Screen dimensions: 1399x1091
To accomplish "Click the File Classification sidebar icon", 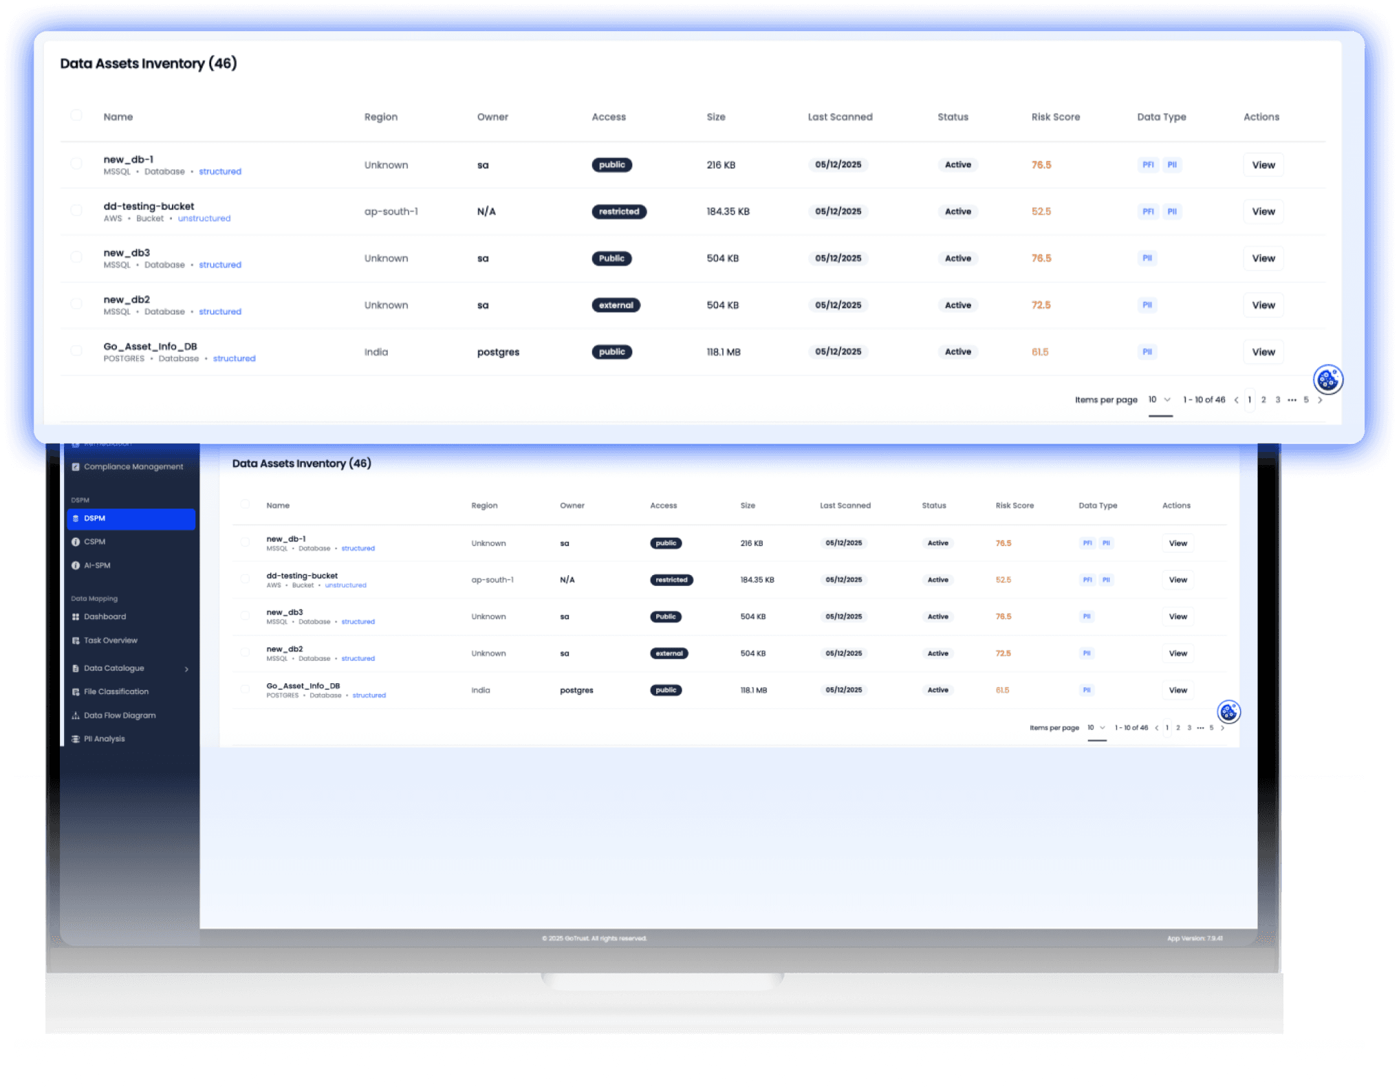I will point(76,692).
